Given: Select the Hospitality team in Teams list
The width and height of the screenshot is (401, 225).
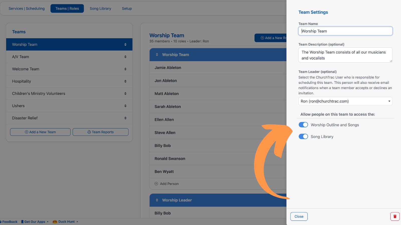Looking at the screenshot, I should pyautogui.click(x=69, y=81).
